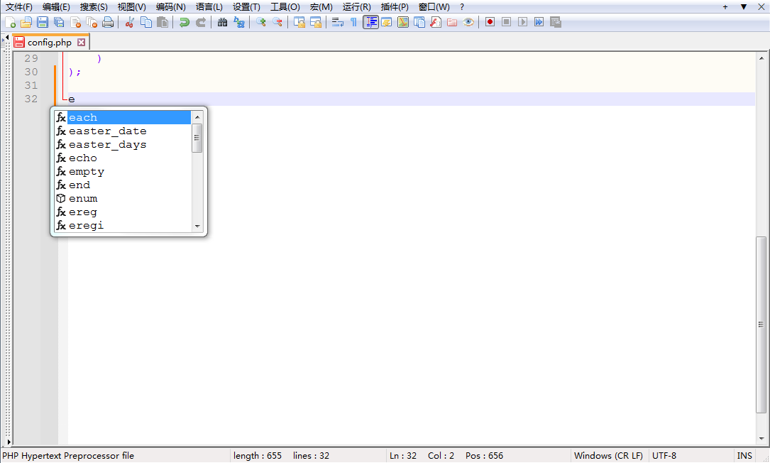Toggle show all characters pilcrow button

(x=353, y=22)
